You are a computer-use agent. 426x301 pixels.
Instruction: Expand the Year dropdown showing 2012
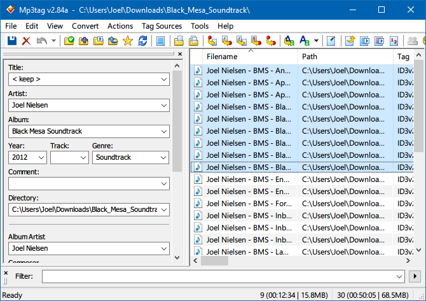(x=41, y=158)
